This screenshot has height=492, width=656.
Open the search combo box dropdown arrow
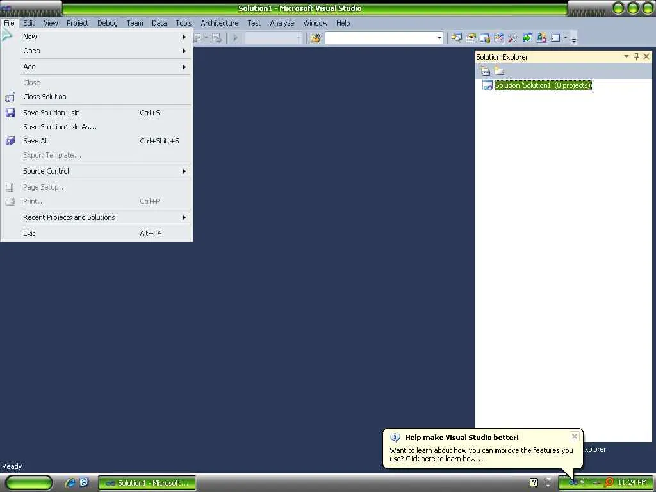tap(439, 38)
